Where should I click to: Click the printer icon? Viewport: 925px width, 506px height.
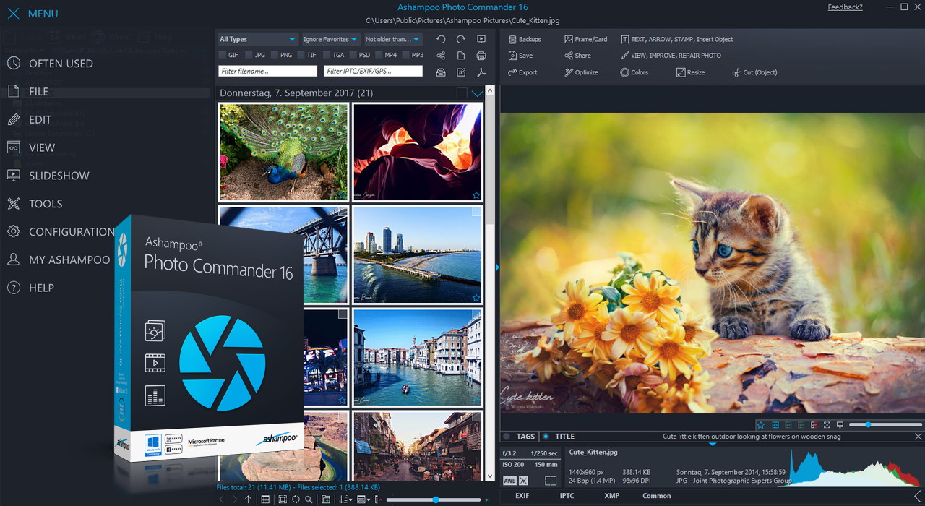tap(481, 56)
